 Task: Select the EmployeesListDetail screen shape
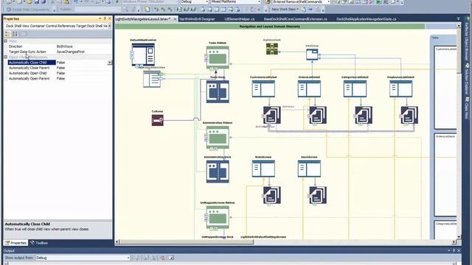point(401,88)
